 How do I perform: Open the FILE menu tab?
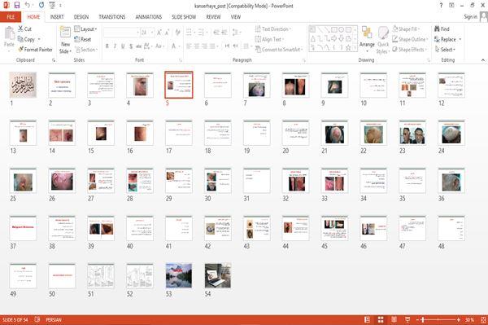pyautogui.click(x=11, y=17)
